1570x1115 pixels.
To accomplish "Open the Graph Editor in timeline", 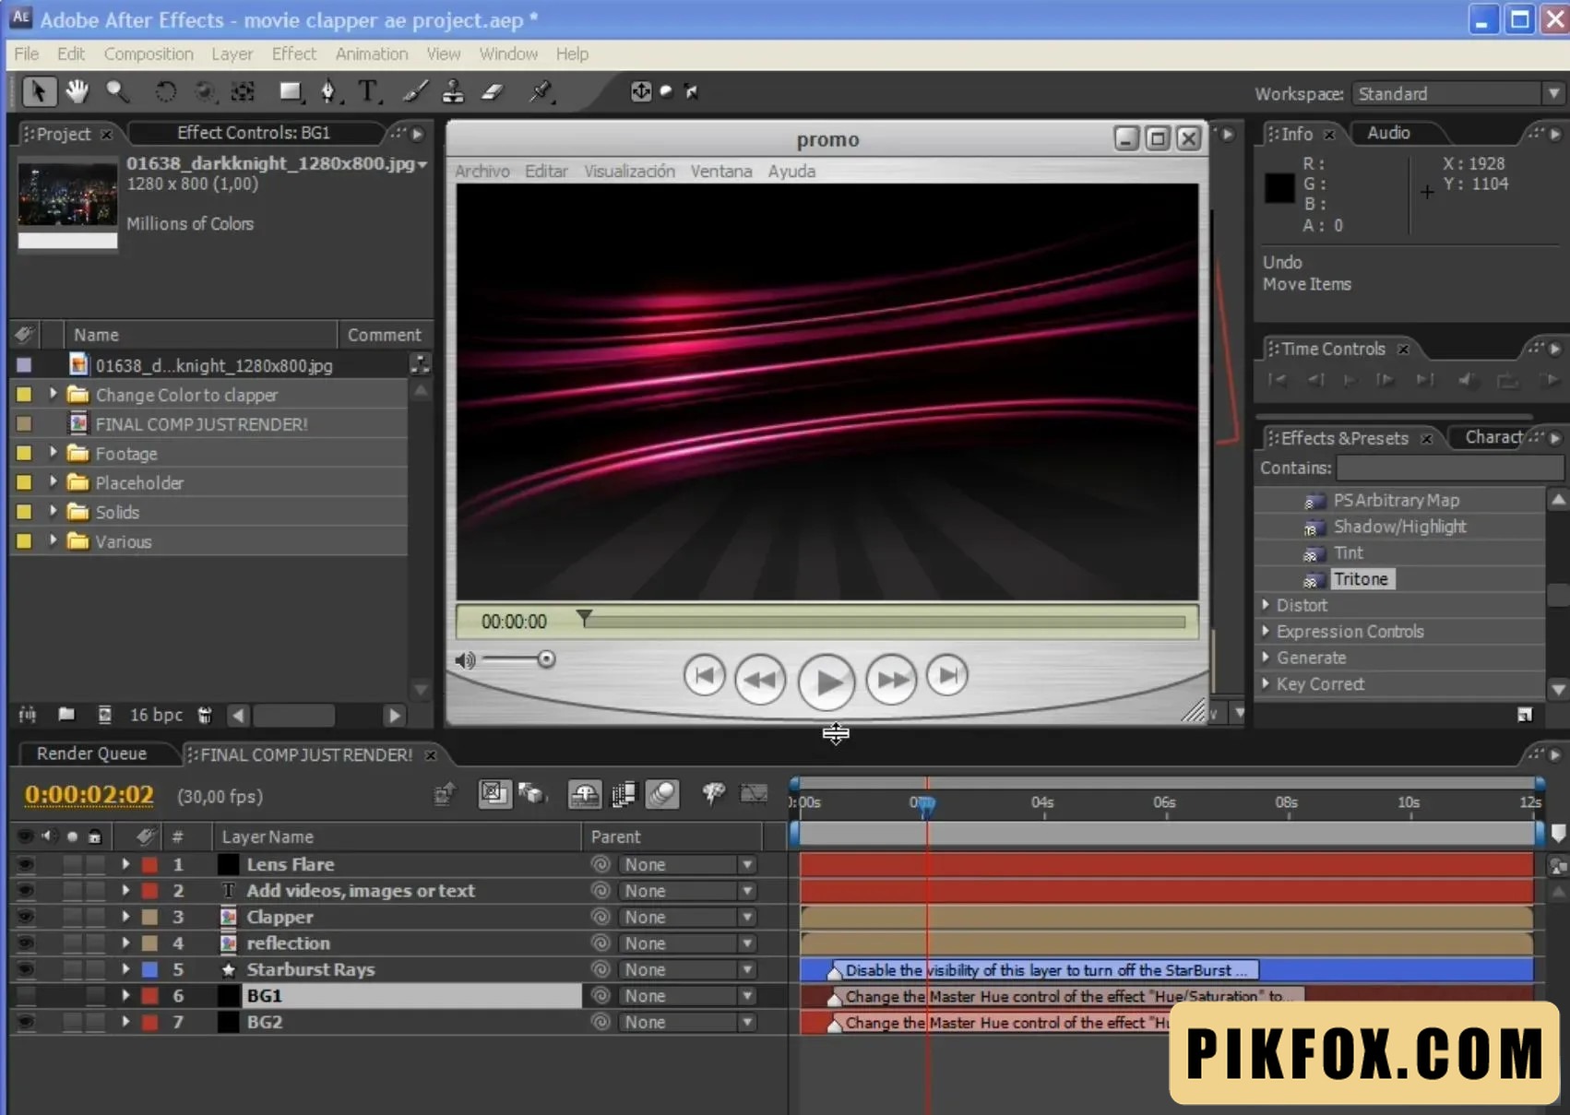I will (753, 793).
